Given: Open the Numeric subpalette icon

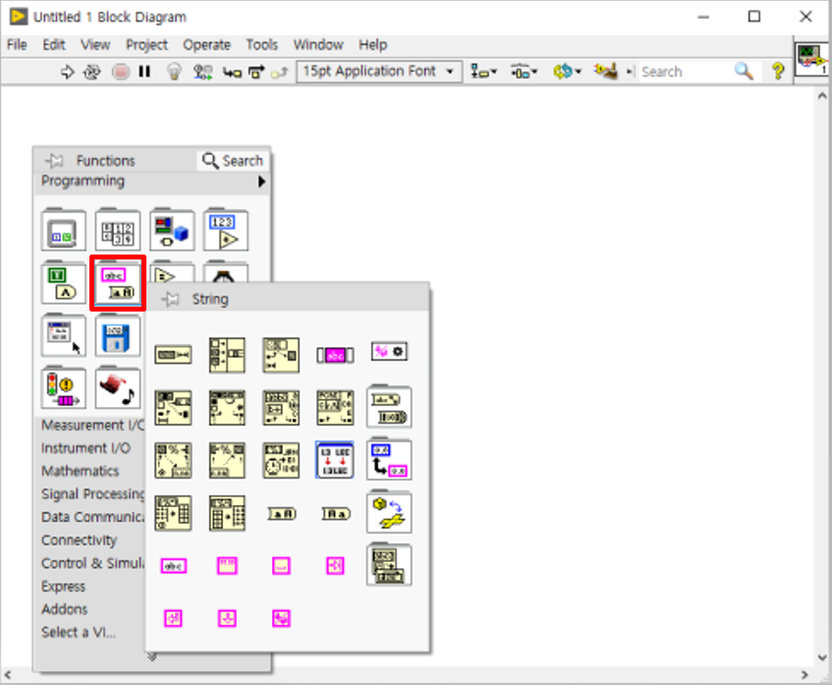Looking at the screenshot, I should (226, 230).
